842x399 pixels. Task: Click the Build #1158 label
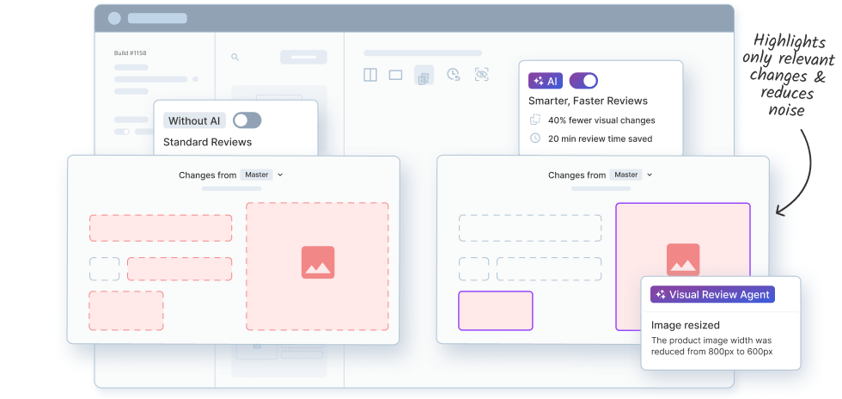[130, 53]
